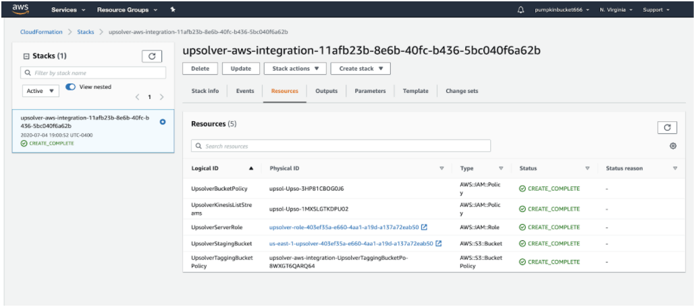
Task: Open the pin shortcuts star icon
Action: pos(173,9)
